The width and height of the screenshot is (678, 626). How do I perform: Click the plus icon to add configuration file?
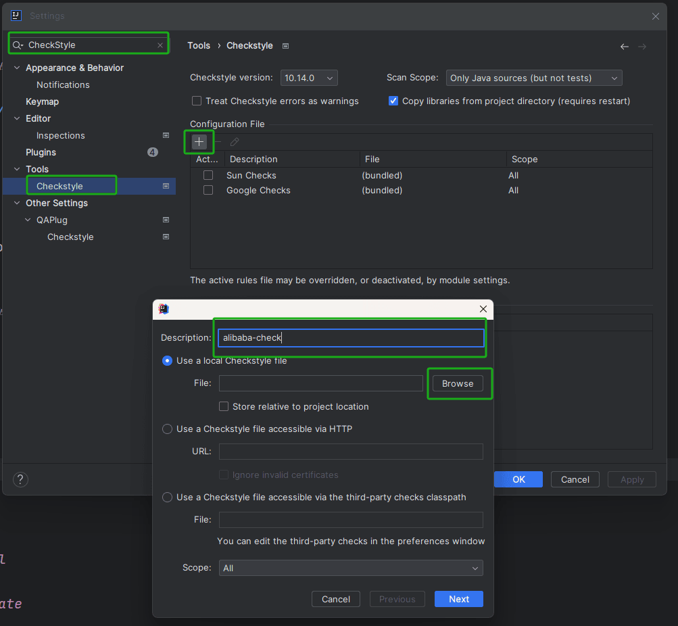click(x=199, y=142)
